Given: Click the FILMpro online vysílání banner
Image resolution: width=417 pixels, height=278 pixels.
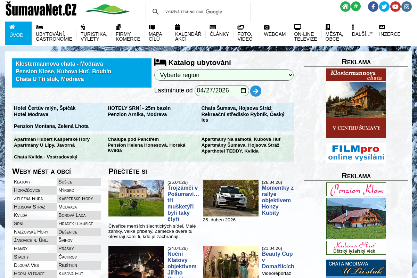Looking at the screenshot, I should (356, 153).
